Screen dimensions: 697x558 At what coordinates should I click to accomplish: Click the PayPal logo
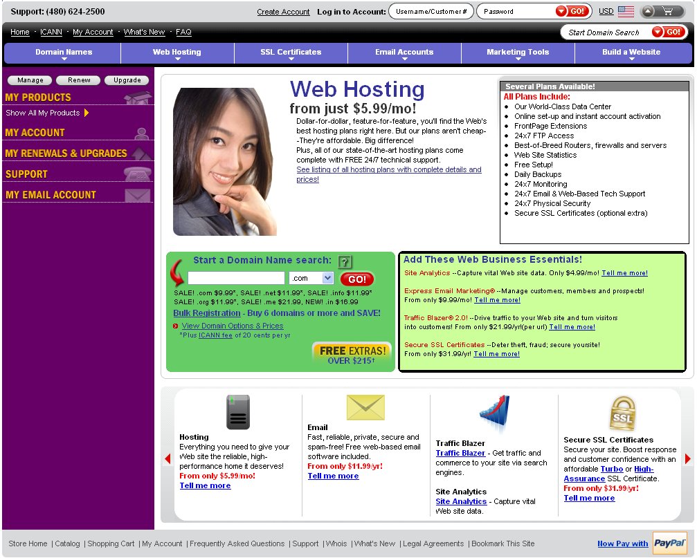pyautogui.click(x=669, y=543)
